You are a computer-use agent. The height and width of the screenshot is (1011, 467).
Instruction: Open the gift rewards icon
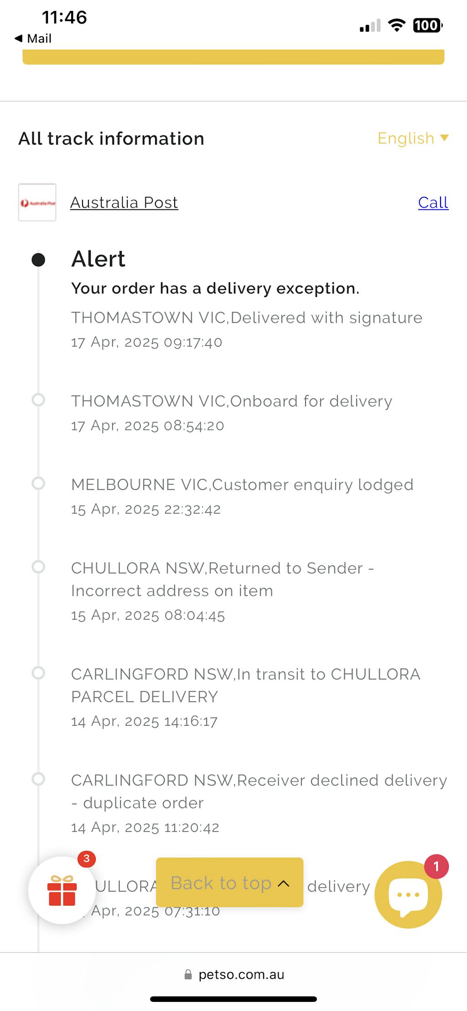pos(62,890)
